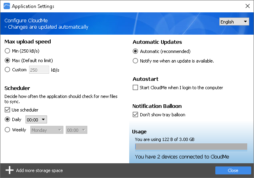Screen dimensions: 254x178
Task: Click the 'You are using 122 B of 3.00 GB' text
Action: tap(165, 139)
